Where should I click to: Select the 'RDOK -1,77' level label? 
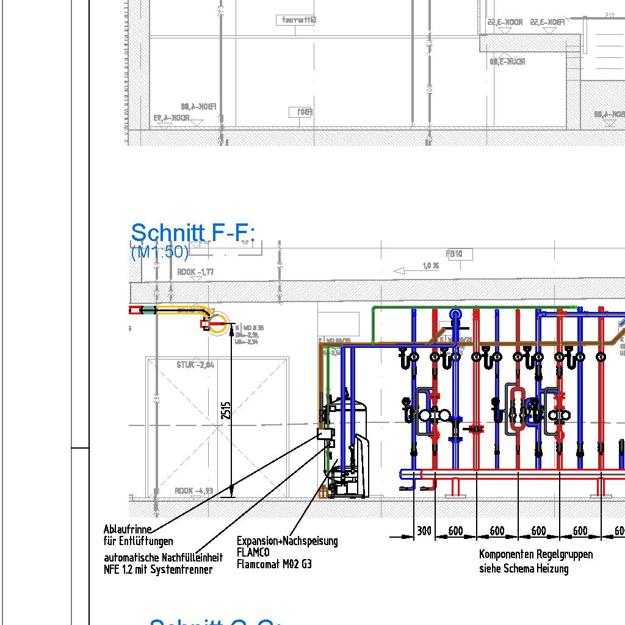[x=195, y=272]
